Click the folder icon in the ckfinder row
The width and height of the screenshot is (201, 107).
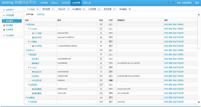click(33, 46)
